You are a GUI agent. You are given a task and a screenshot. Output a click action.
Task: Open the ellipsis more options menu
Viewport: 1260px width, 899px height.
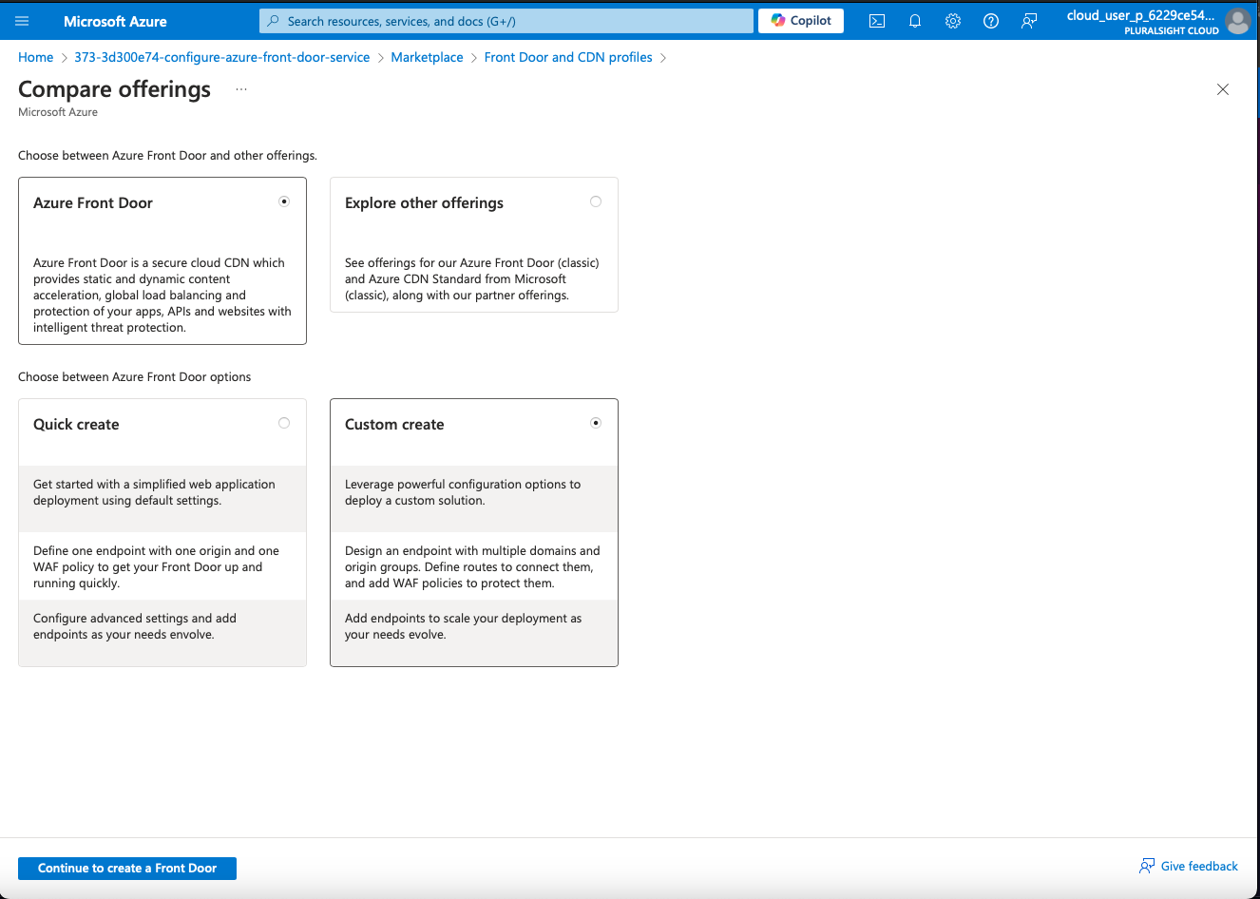tap(241, 89)
